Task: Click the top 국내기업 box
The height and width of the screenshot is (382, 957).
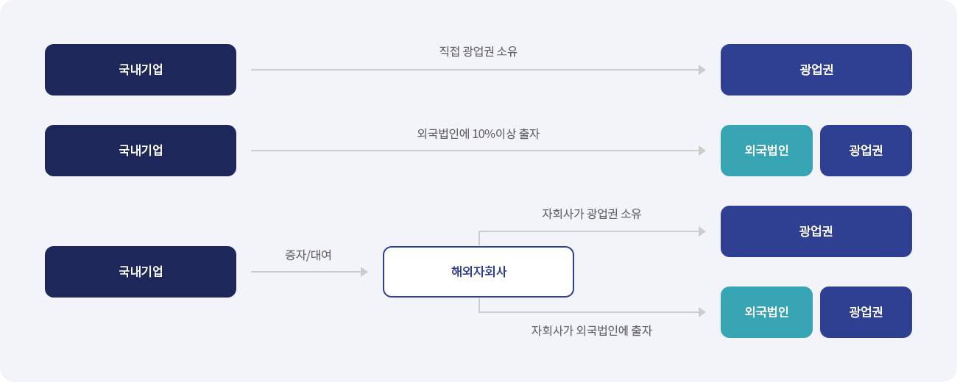Action: [141, 70]
